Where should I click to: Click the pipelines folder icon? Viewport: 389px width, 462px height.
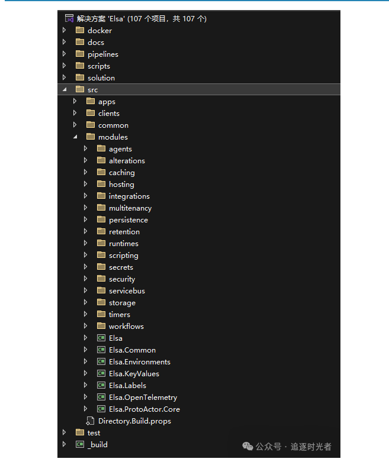tap(80, 54)
